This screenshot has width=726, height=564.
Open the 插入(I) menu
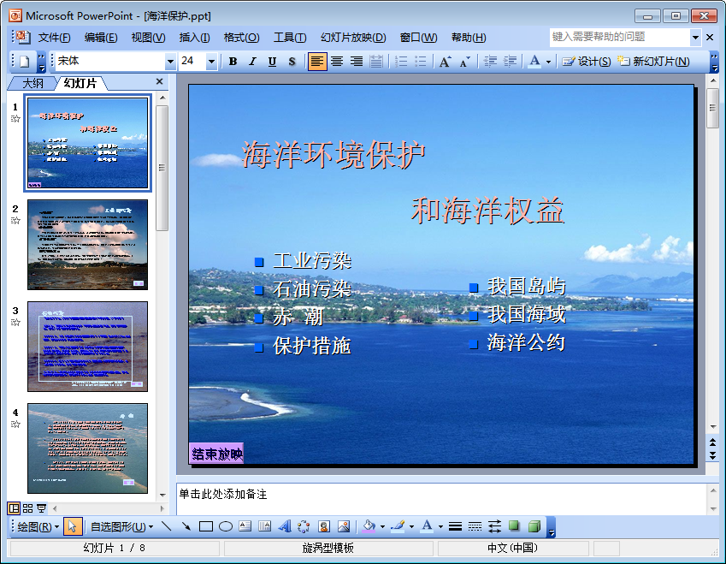[194, 38]
